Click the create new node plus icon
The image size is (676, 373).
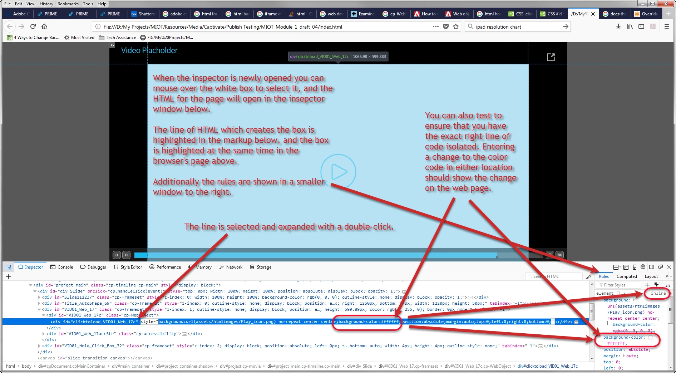[x=9, y=276]
